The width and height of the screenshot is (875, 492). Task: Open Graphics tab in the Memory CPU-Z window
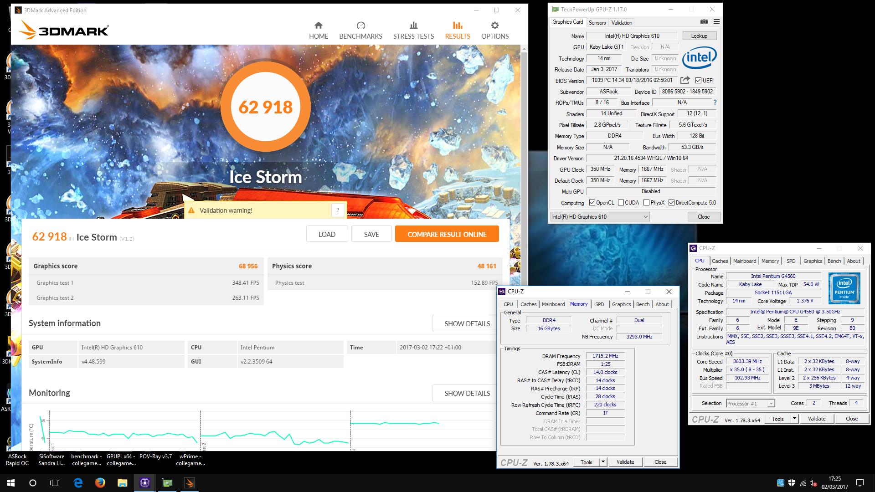click(621, 304)
